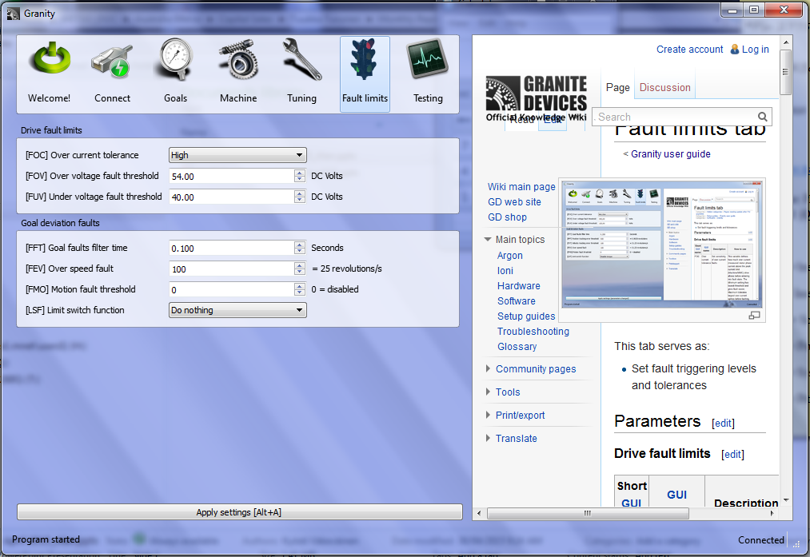Viewport: 810px width, 557px height.
Task: Click Goal faults filter time field
Action: click(232, 249)
